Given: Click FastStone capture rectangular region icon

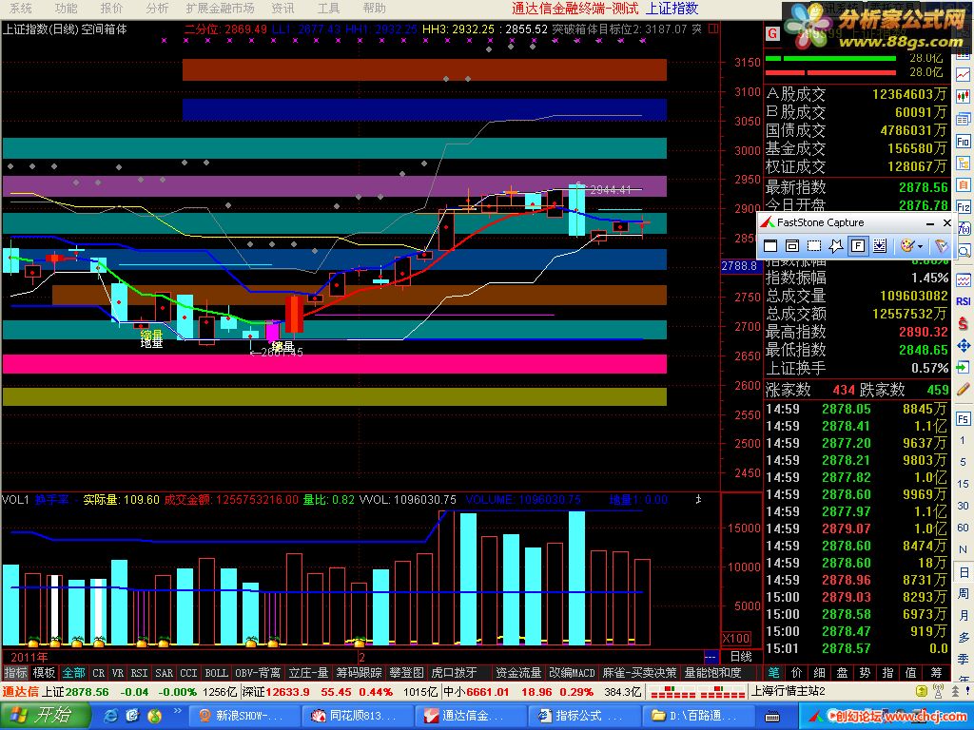Looking at the screenshot, I should click(814, 246).
